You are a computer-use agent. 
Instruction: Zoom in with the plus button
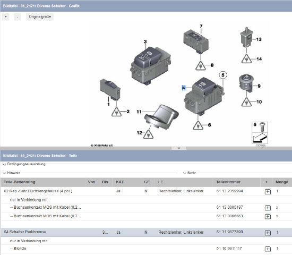6,17
